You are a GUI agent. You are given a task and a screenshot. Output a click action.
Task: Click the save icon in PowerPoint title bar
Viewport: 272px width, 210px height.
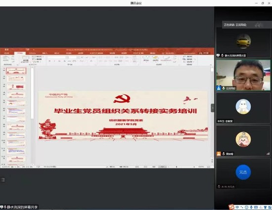coord(6,50)
